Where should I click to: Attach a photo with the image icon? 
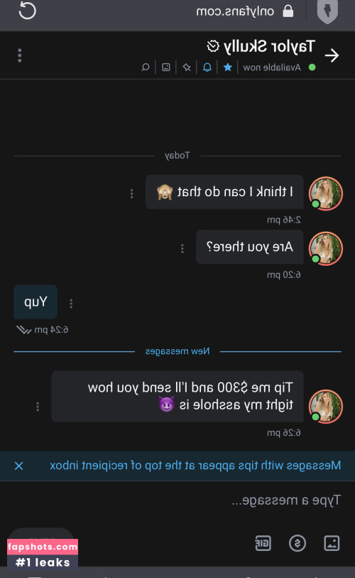[x=332, y=543]
